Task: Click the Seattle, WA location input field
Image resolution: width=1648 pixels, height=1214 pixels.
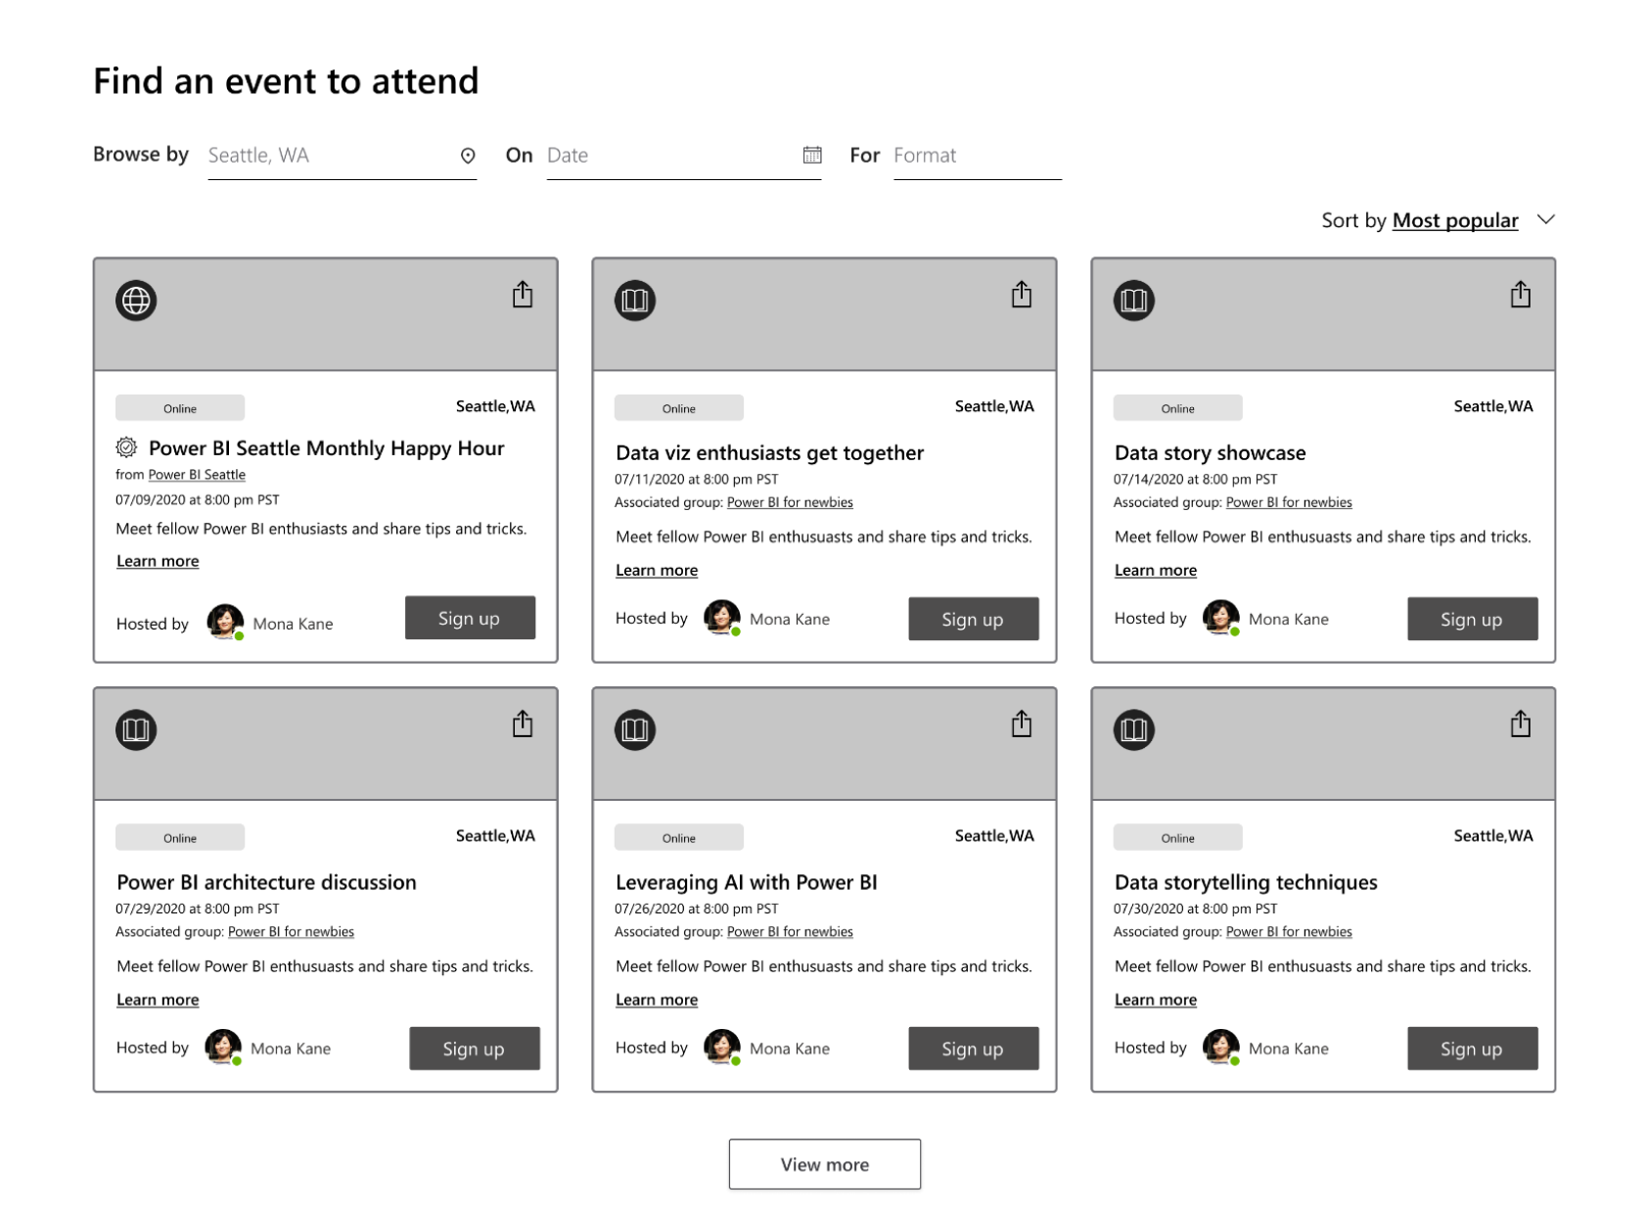Action: click(x=328, y=156)
